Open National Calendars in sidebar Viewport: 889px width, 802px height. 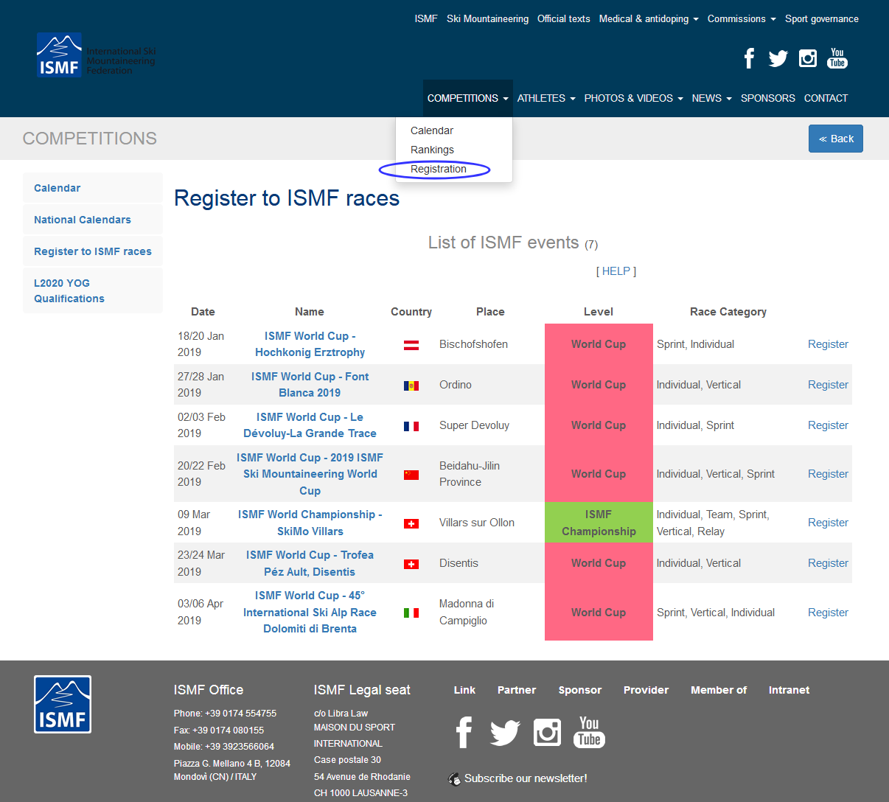(x=83, y=220)
